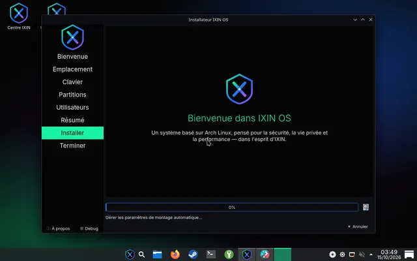Open the gear settings tray icon
The width and height of the screenshot is (417, 261).
click(342, 254)
